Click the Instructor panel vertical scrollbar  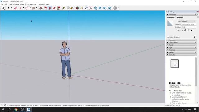(x=196, y=72)
